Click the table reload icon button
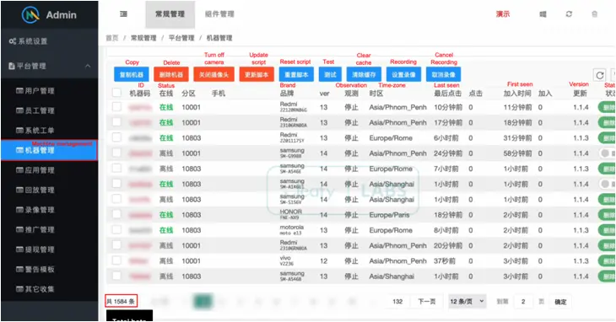Viewport: 616px width, 322px height. pyautogui.click(x=599, y=75)
